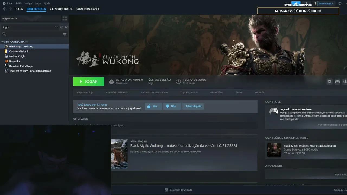Create a Nova anotação
The height and width of the screenshot is (195, 347).
coord(341,175)
